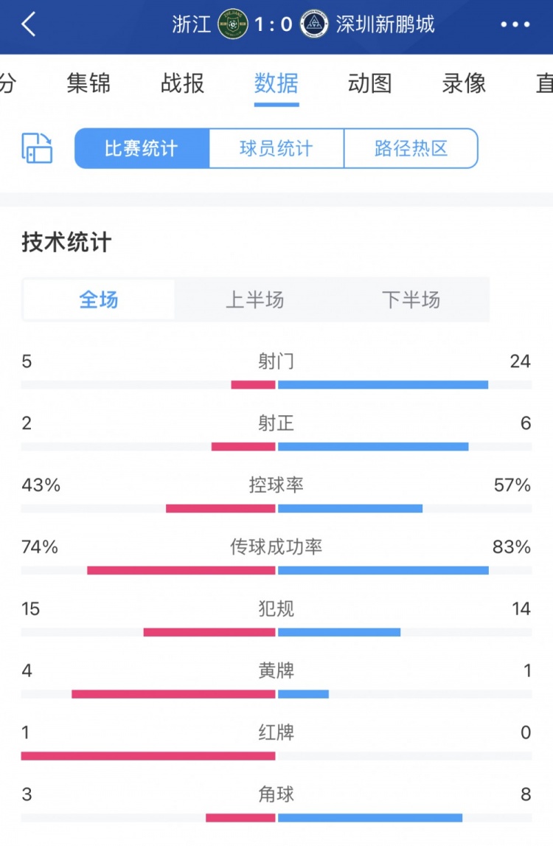This screenshot has height=846, width=553.
Task: Show 全场 full-match statistics
Action: (99, 299)
